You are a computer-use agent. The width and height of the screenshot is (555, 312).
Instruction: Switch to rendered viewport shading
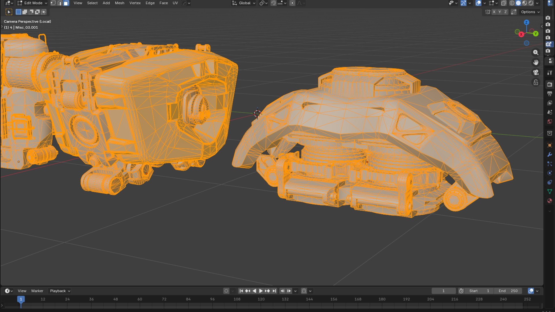point(531,3)
